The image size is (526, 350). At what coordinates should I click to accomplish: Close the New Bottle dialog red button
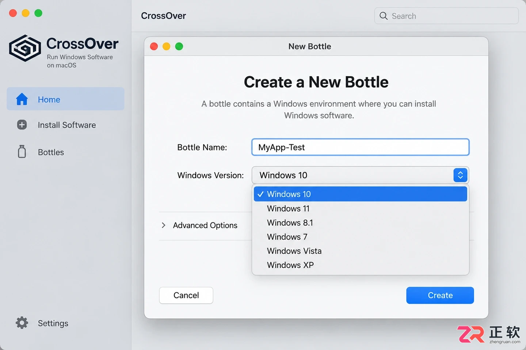[154, 46]
